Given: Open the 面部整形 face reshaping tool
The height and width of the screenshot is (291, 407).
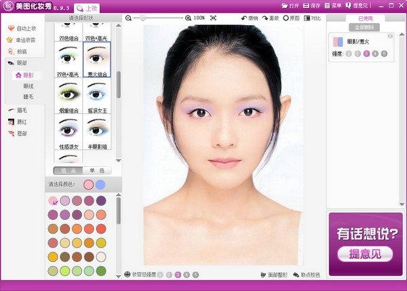Looking at the screenshot, I should [x=274, y=275].
